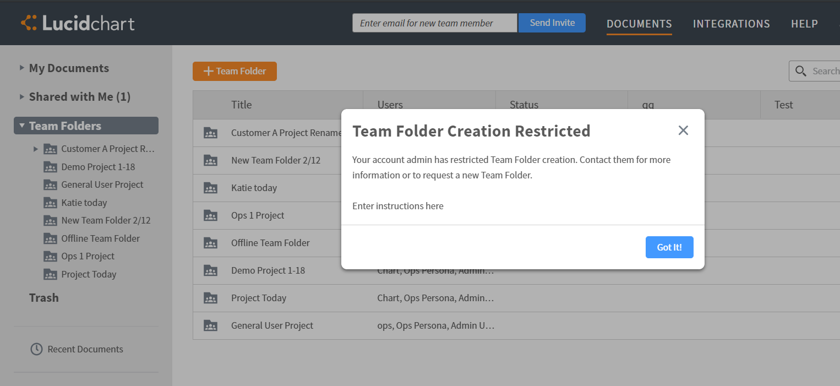Open the HELP menu
This screenshot has width=840, height=386.
804,24
